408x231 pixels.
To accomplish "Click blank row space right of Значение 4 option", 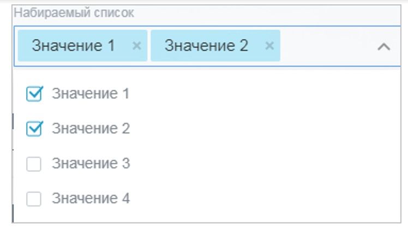I will click(x=264, y=198).
